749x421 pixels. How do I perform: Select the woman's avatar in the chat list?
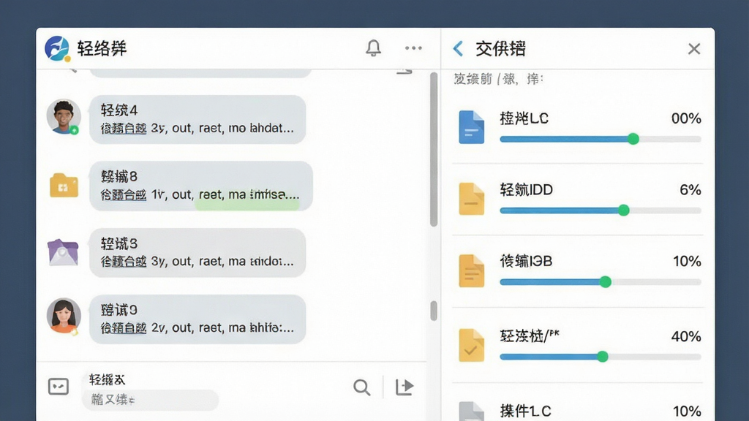64,316
